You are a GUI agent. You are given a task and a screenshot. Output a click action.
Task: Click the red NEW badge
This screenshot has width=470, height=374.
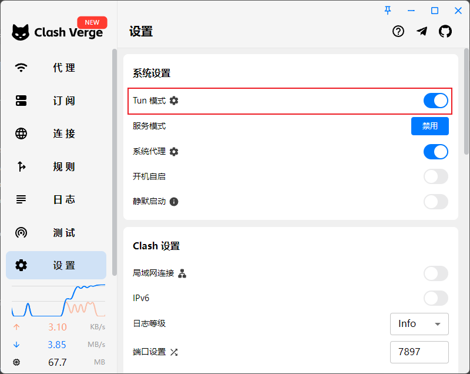(92, 22)
